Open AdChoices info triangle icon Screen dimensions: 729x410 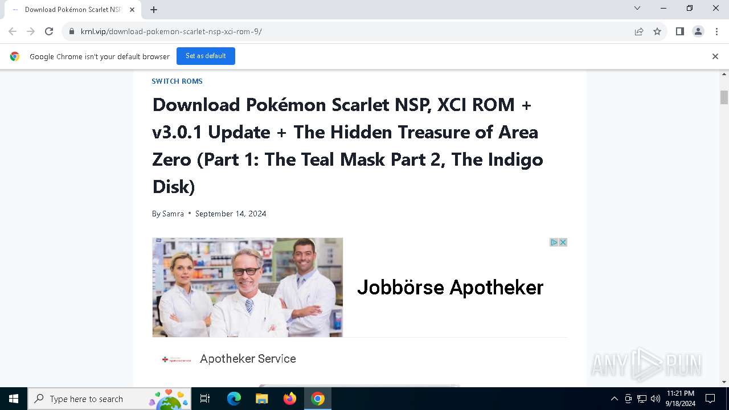tap(554, 242)
